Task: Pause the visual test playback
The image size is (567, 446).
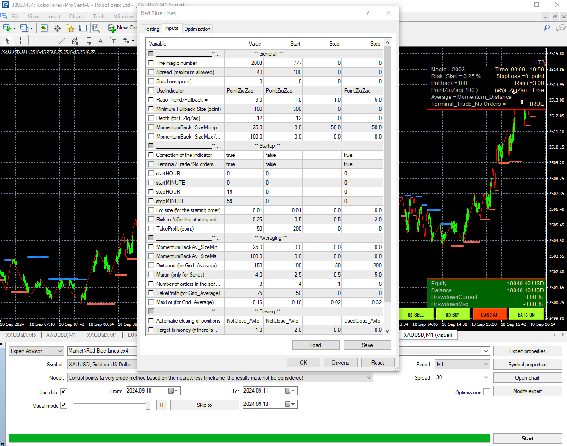Action: pos(162,405)
